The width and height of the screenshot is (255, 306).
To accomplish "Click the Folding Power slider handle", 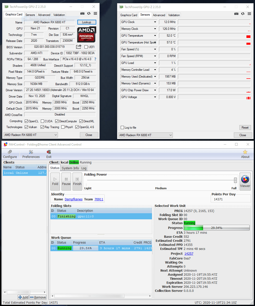I will (235, 180).
